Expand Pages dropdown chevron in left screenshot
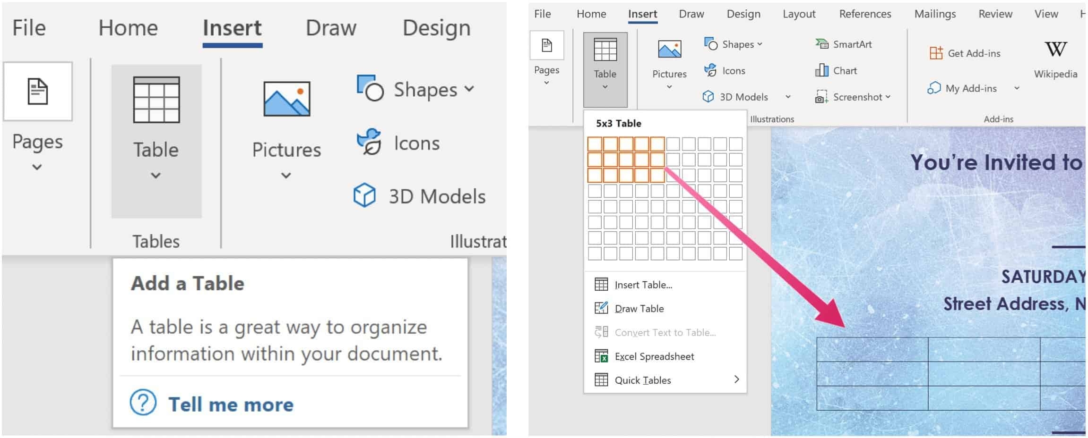1088x438 pixels. (37, 167)
